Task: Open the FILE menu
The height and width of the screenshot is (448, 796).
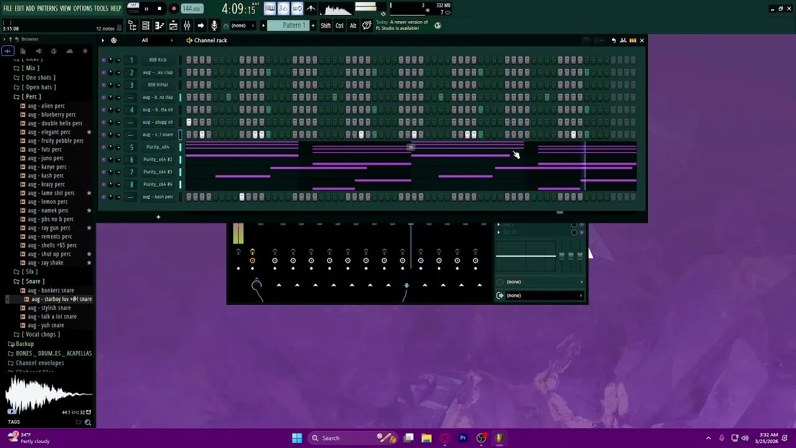Action: click(x=8, y=8)
